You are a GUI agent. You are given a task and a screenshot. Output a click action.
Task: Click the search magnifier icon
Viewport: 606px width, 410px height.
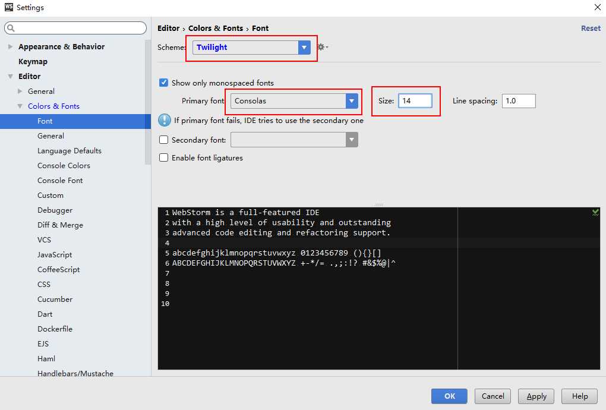coord(11,28)
